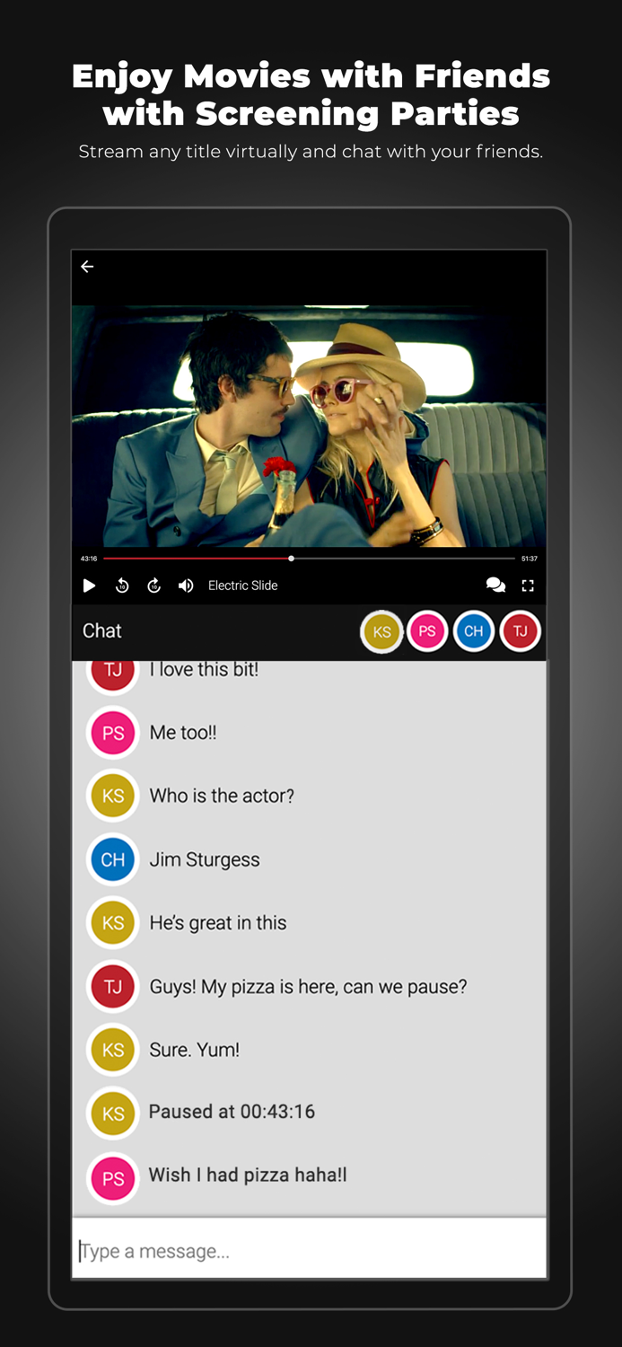622x1347 pixels.
Task: Rewind 10 seconds in the player
Action: (122, 585)
